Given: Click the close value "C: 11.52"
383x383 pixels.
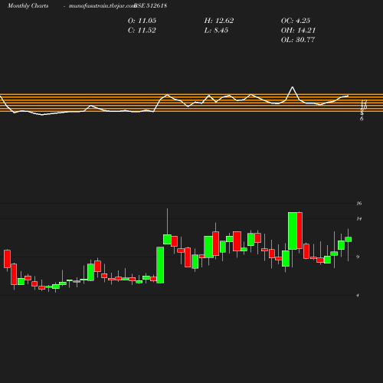Looking at the screenshot, I should pos(142,31).
